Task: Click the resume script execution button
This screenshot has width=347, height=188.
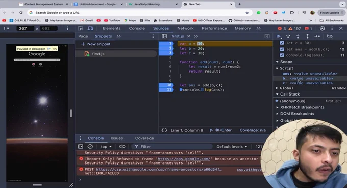Action: tap(279, 36)
